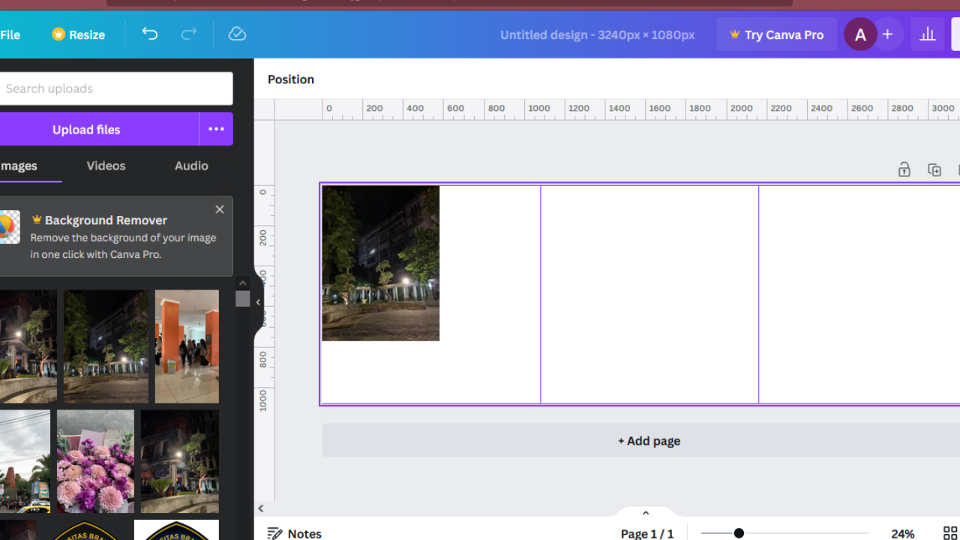This screenshot has height=540, width=960.
Task: Close the Background Remover banner
Action: pos(220,209)
